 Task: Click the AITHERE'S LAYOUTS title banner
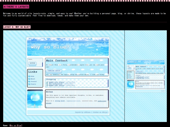point(16,7)
